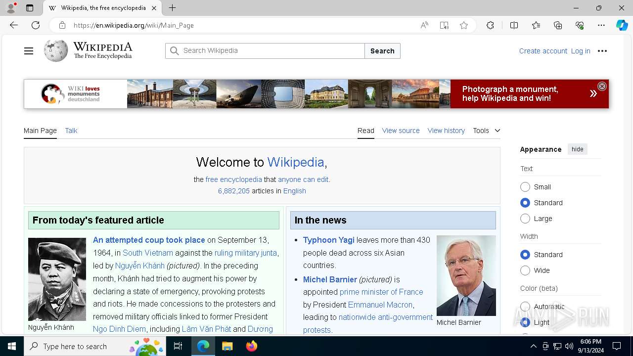The image size is (633, 356).
Task: Select the Read tab
Action: 366,131
